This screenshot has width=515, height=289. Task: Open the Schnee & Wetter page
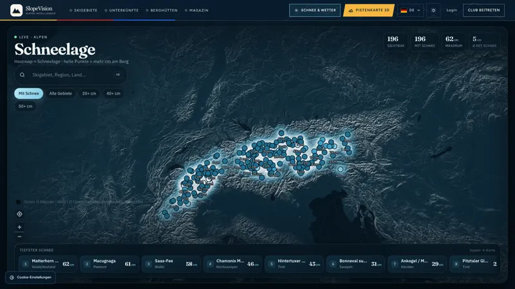315,10
